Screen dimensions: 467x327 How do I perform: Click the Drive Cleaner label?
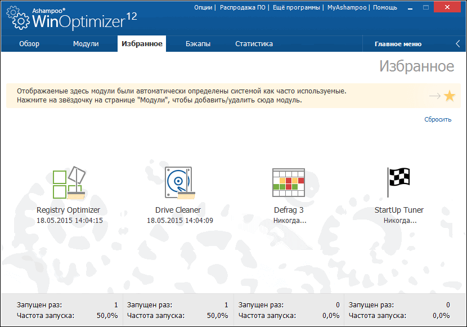pyautogui.click(x=178, y=210)
